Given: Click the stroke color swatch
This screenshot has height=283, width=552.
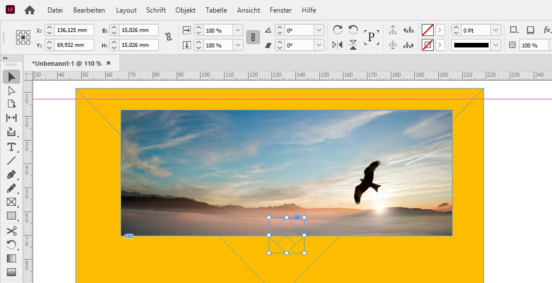Looking at the screenshot, I should pos(427,45).
